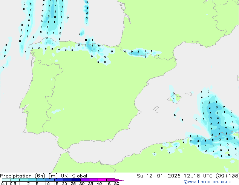Click the '35' legend scale label
The width and height of the screenshot is (239, 185).
click(x=91, y=183)
